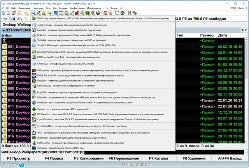The width and height of the screenshot is (249, 168).
Task: Click the flame burning toolbar icon
Action: [44, 13]
